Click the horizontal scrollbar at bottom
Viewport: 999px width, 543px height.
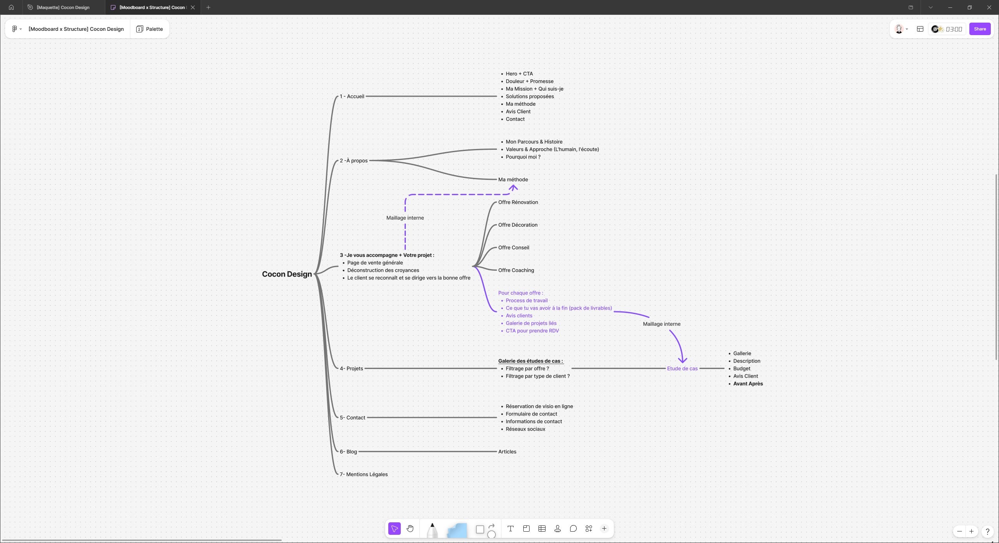coord(142,540)
